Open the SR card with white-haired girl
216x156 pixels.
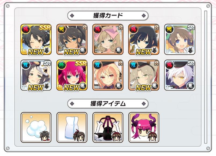tap(180, 75)
